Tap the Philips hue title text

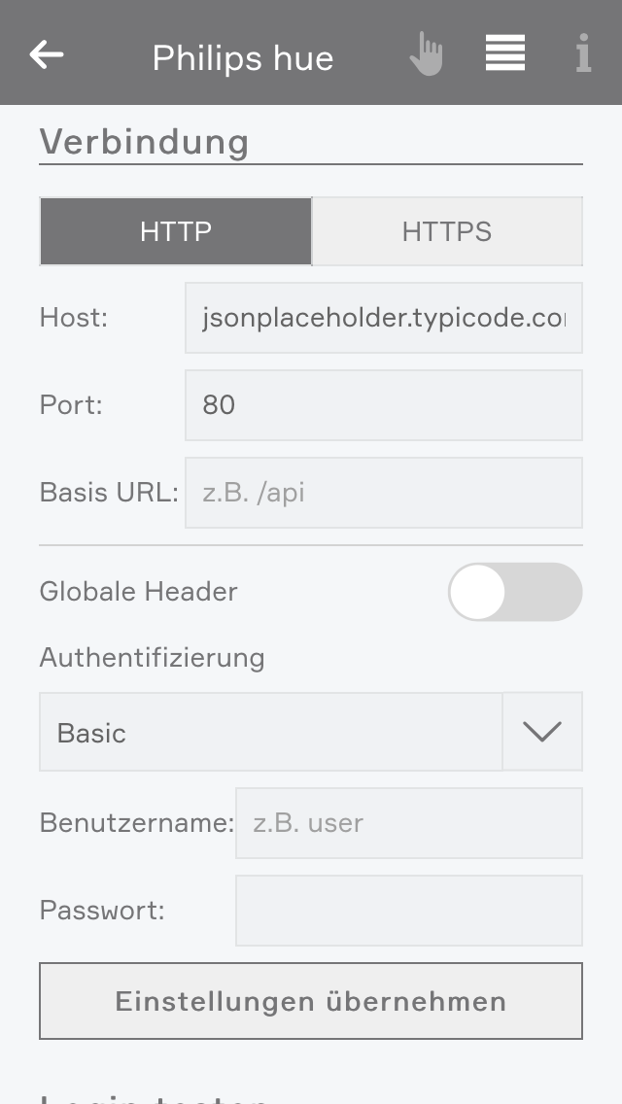(243, 58)
